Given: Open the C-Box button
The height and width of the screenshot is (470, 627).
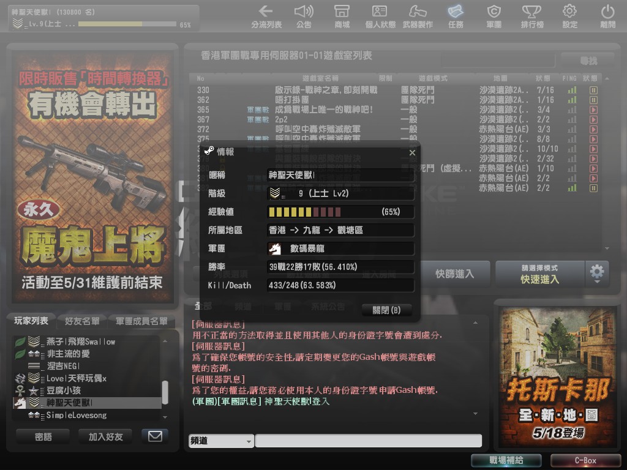Looking at the screenshot, I should tap(586, 460).
